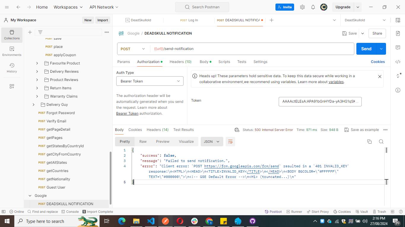Switch to Raw response view

(x=143, y=142)
